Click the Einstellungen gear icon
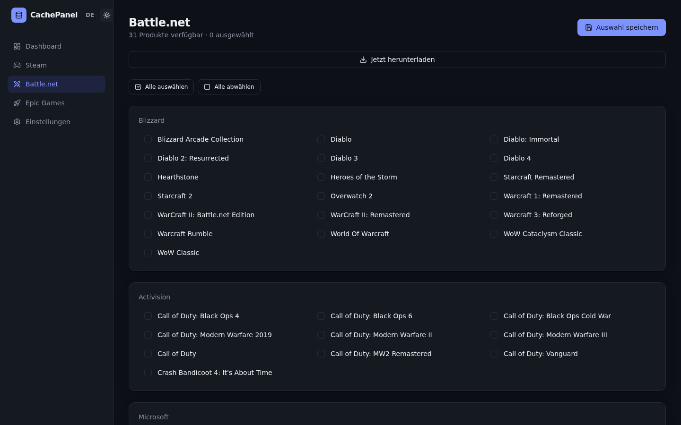This screenshot has height=425, width=681. (17, 122)
